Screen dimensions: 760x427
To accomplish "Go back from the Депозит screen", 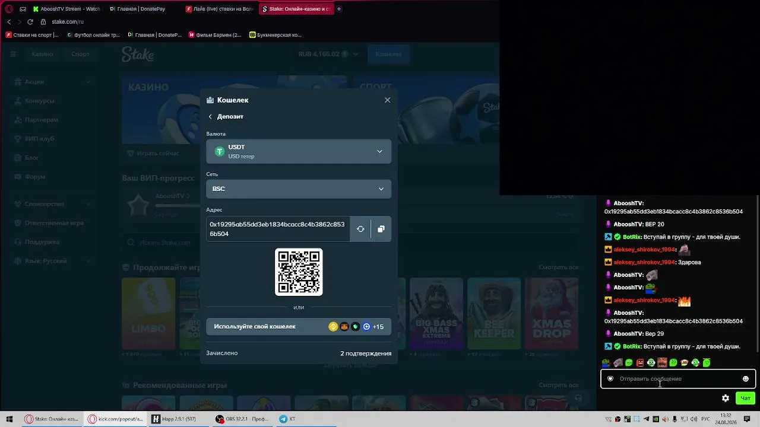I will click(x=210, y=117).
